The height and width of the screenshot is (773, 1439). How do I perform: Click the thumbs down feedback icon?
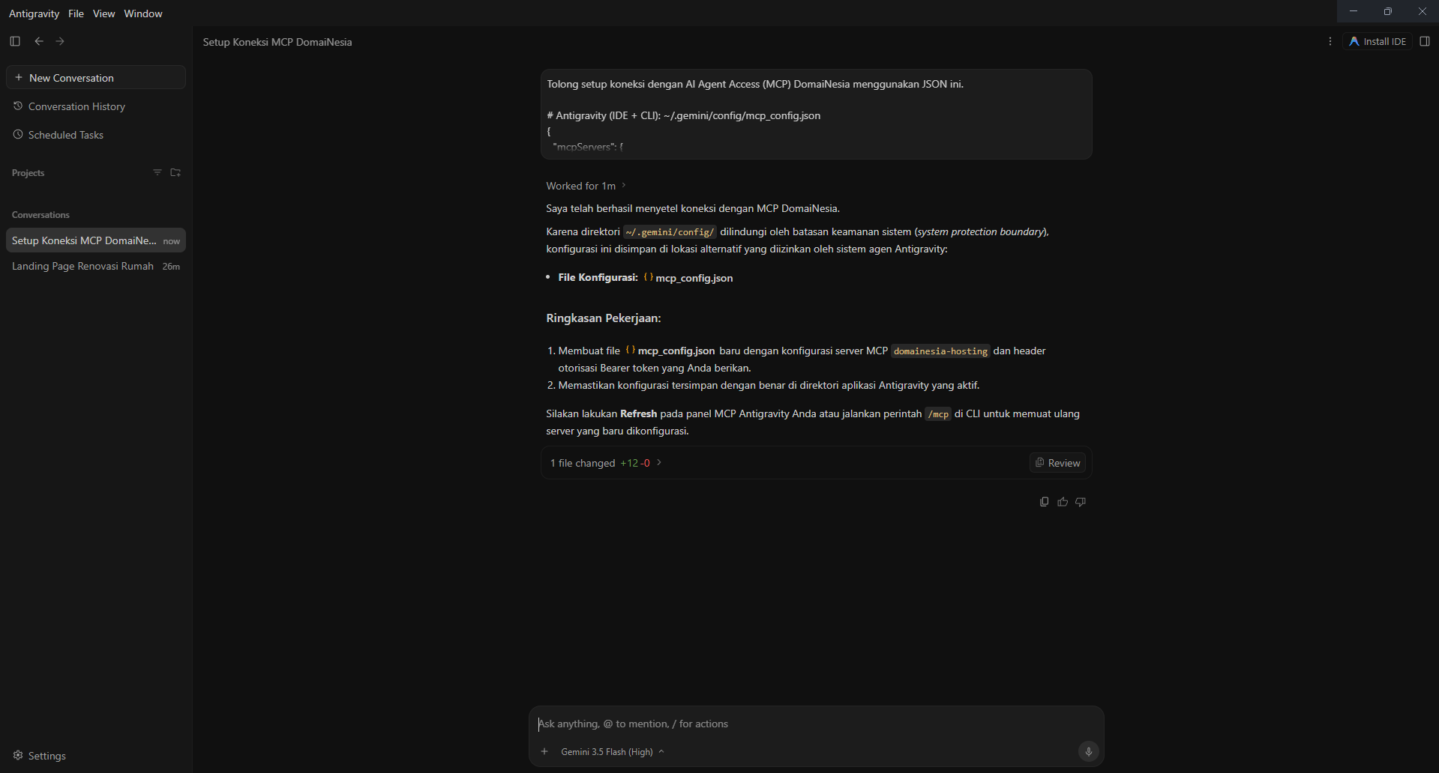click(x=1081, y=502)
